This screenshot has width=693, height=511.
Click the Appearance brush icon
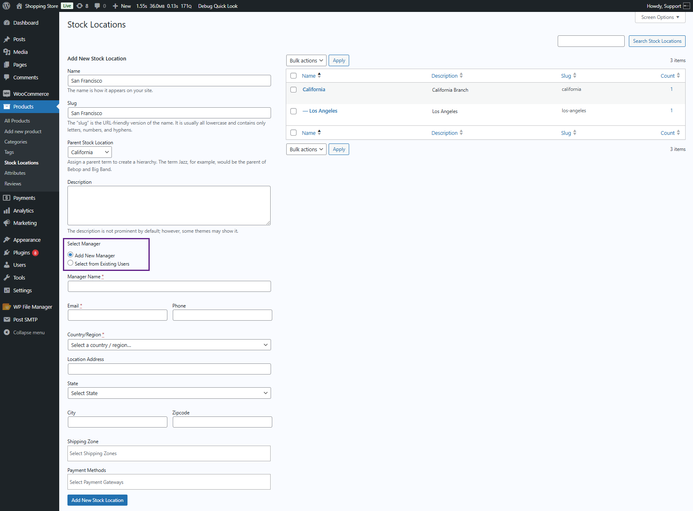tap(7, 240)
